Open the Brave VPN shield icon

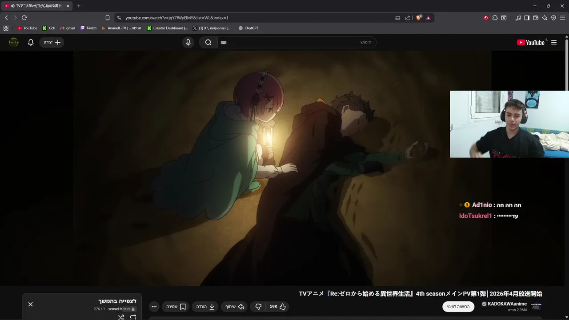click(x=553, y=18)
